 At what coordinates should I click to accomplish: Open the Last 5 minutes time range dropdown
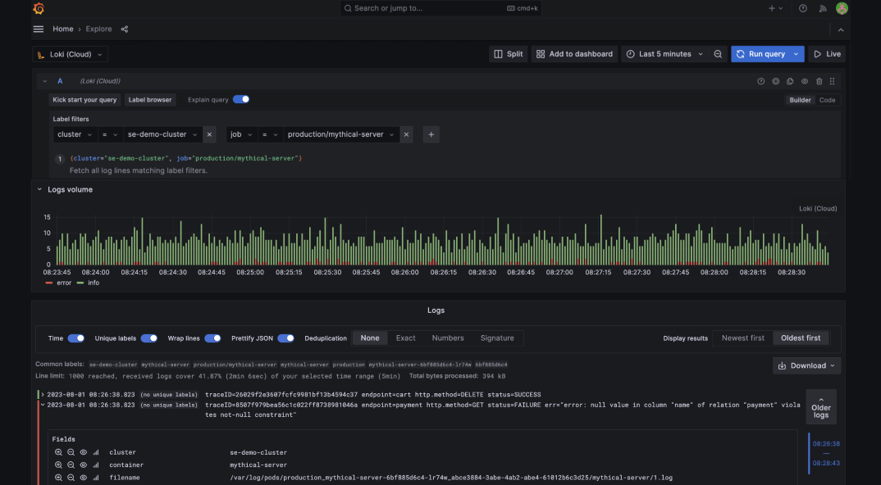pos(664,53)
